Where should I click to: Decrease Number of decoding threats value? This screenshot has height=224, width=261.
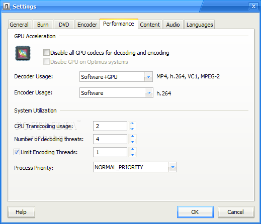(x=132, y=142)
